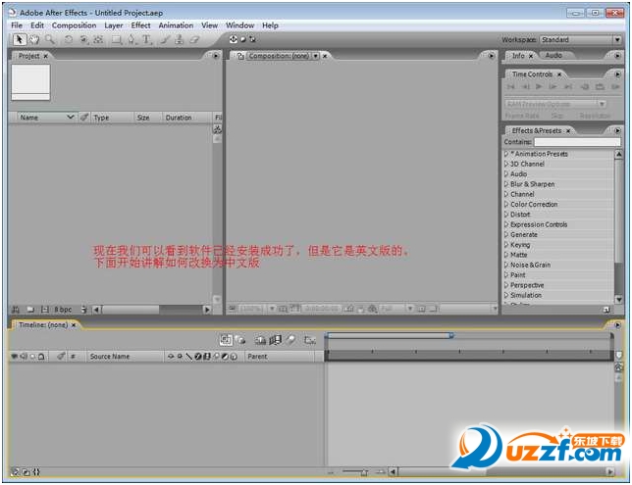Expand the Color Correction category
Viewport: 632px width, 485px height.
(x=506, y=204)
